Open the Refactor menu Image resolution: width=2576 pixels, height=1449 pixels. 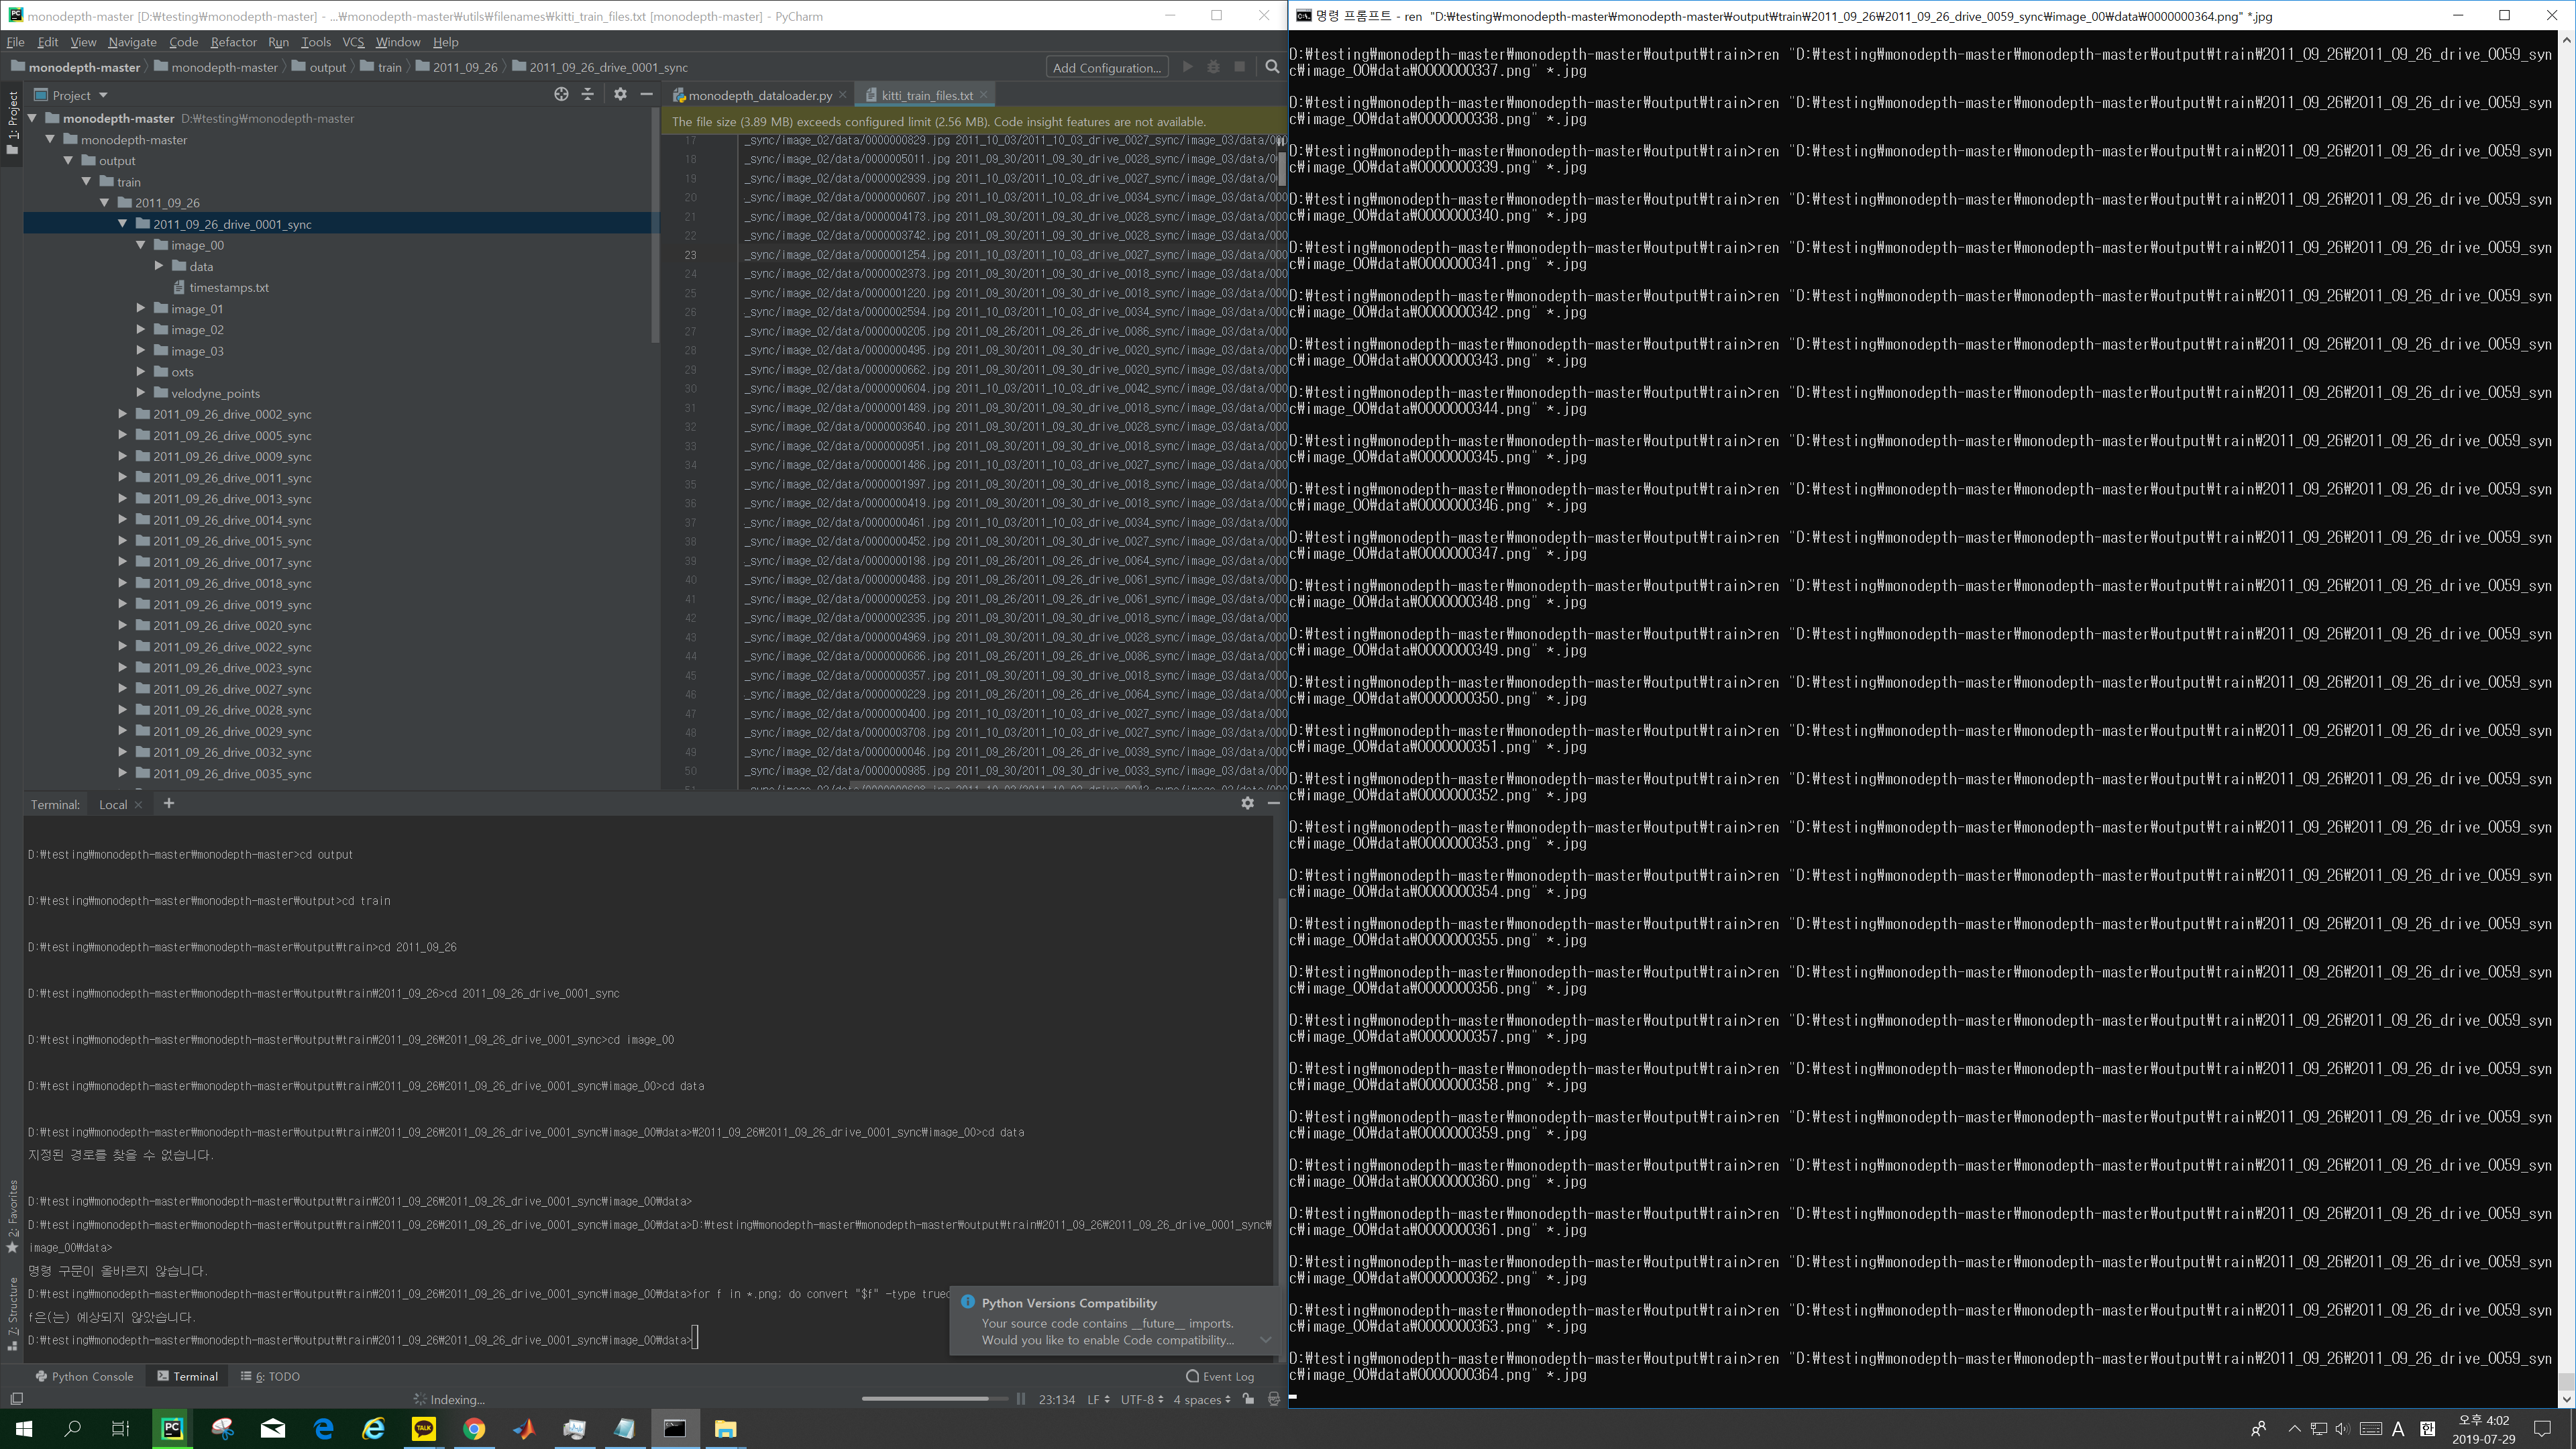[x=233, y=42]
